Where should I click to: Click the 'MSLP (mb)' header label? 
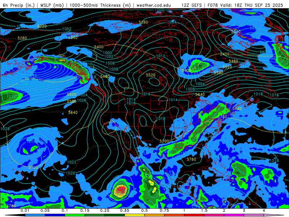tap(52, 5)
